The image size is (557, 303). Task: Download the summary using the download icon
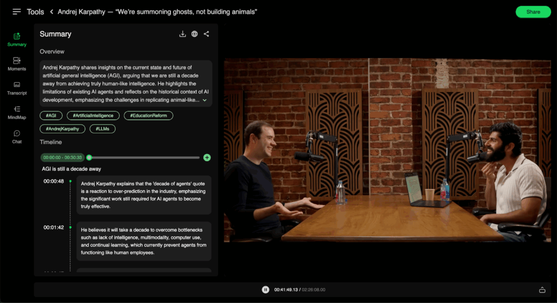183,34
